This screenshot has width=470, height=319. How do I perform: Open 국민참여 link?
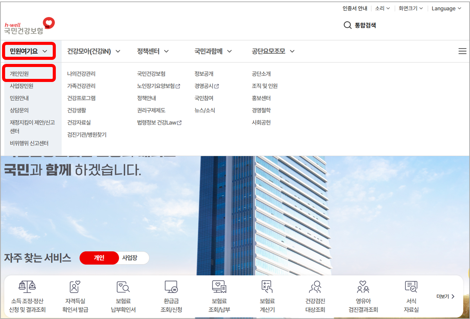tap(204, 98)
